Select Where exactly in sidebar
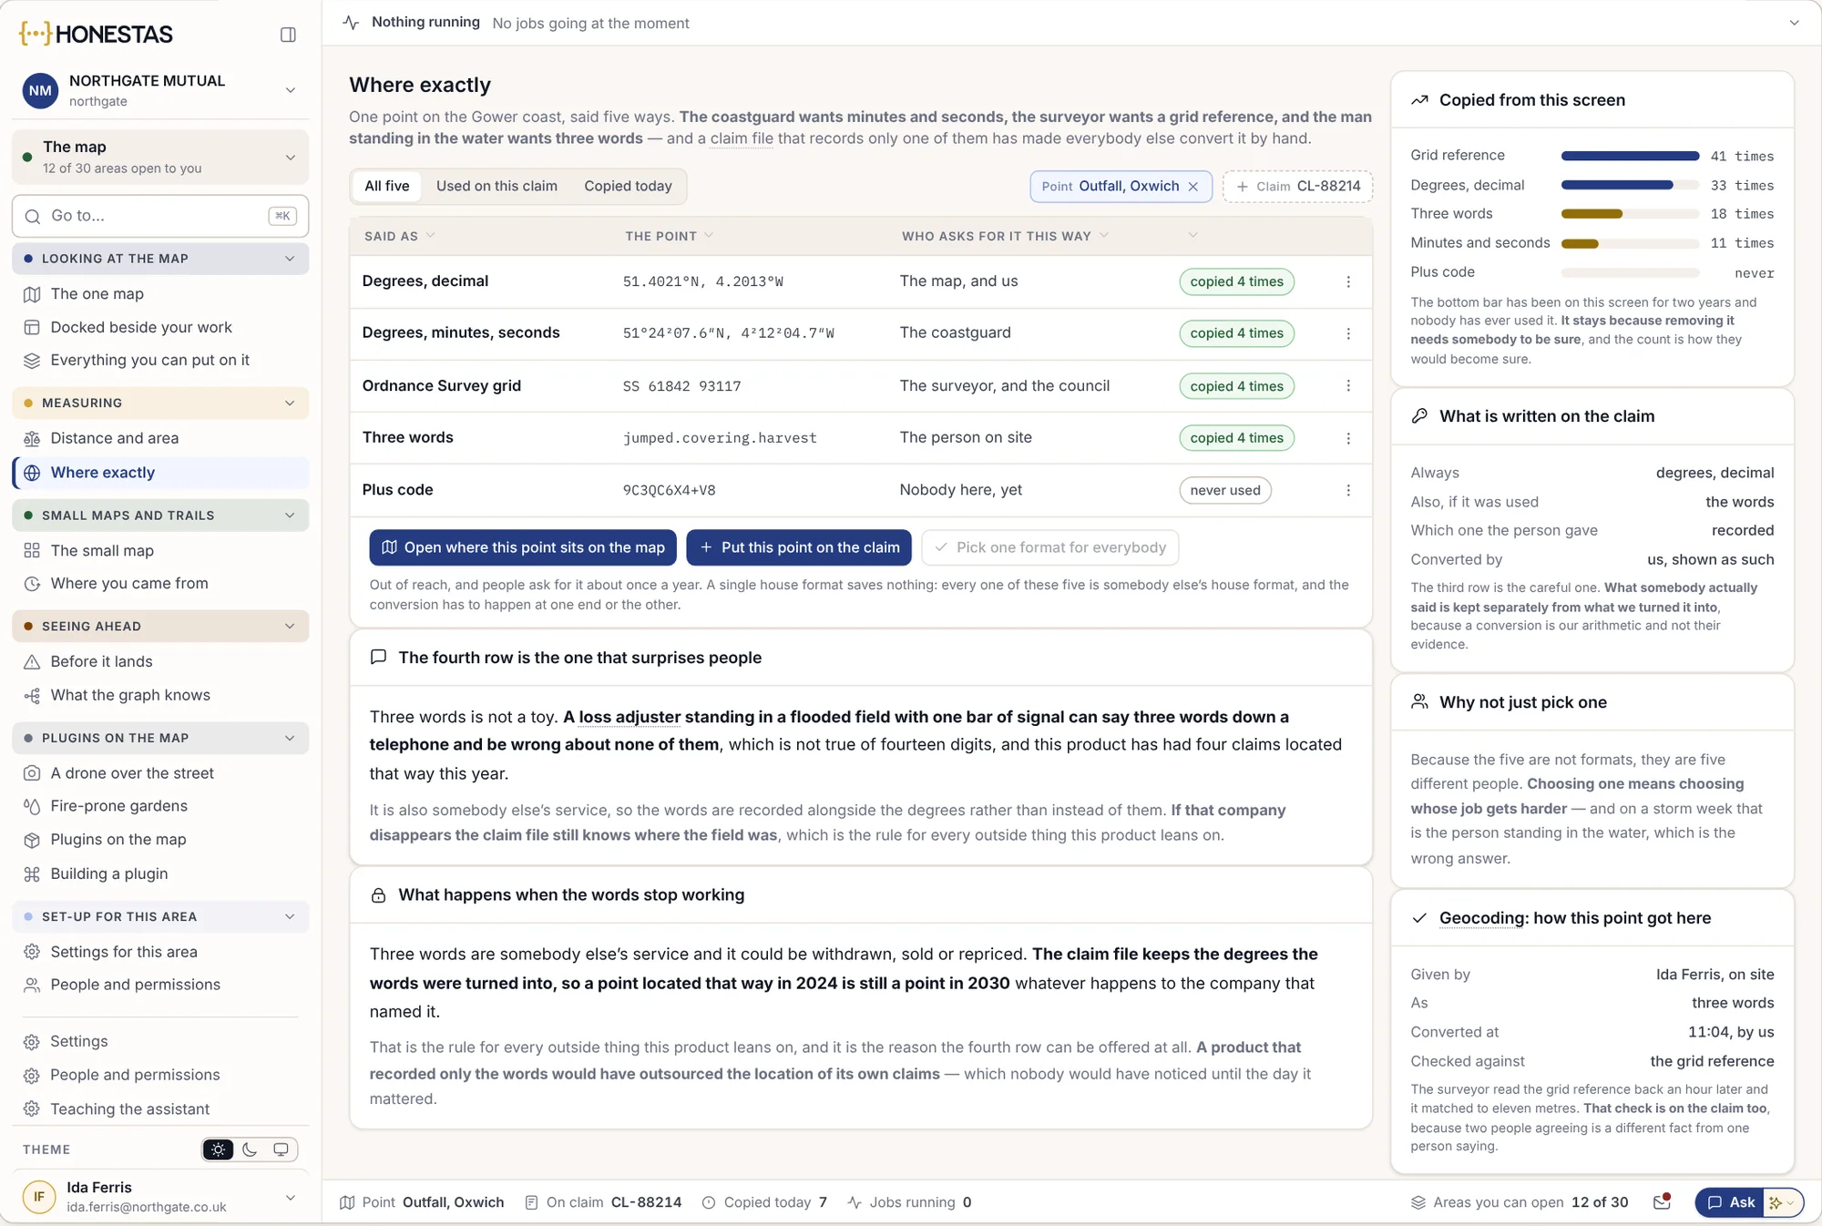 (160, 473)
